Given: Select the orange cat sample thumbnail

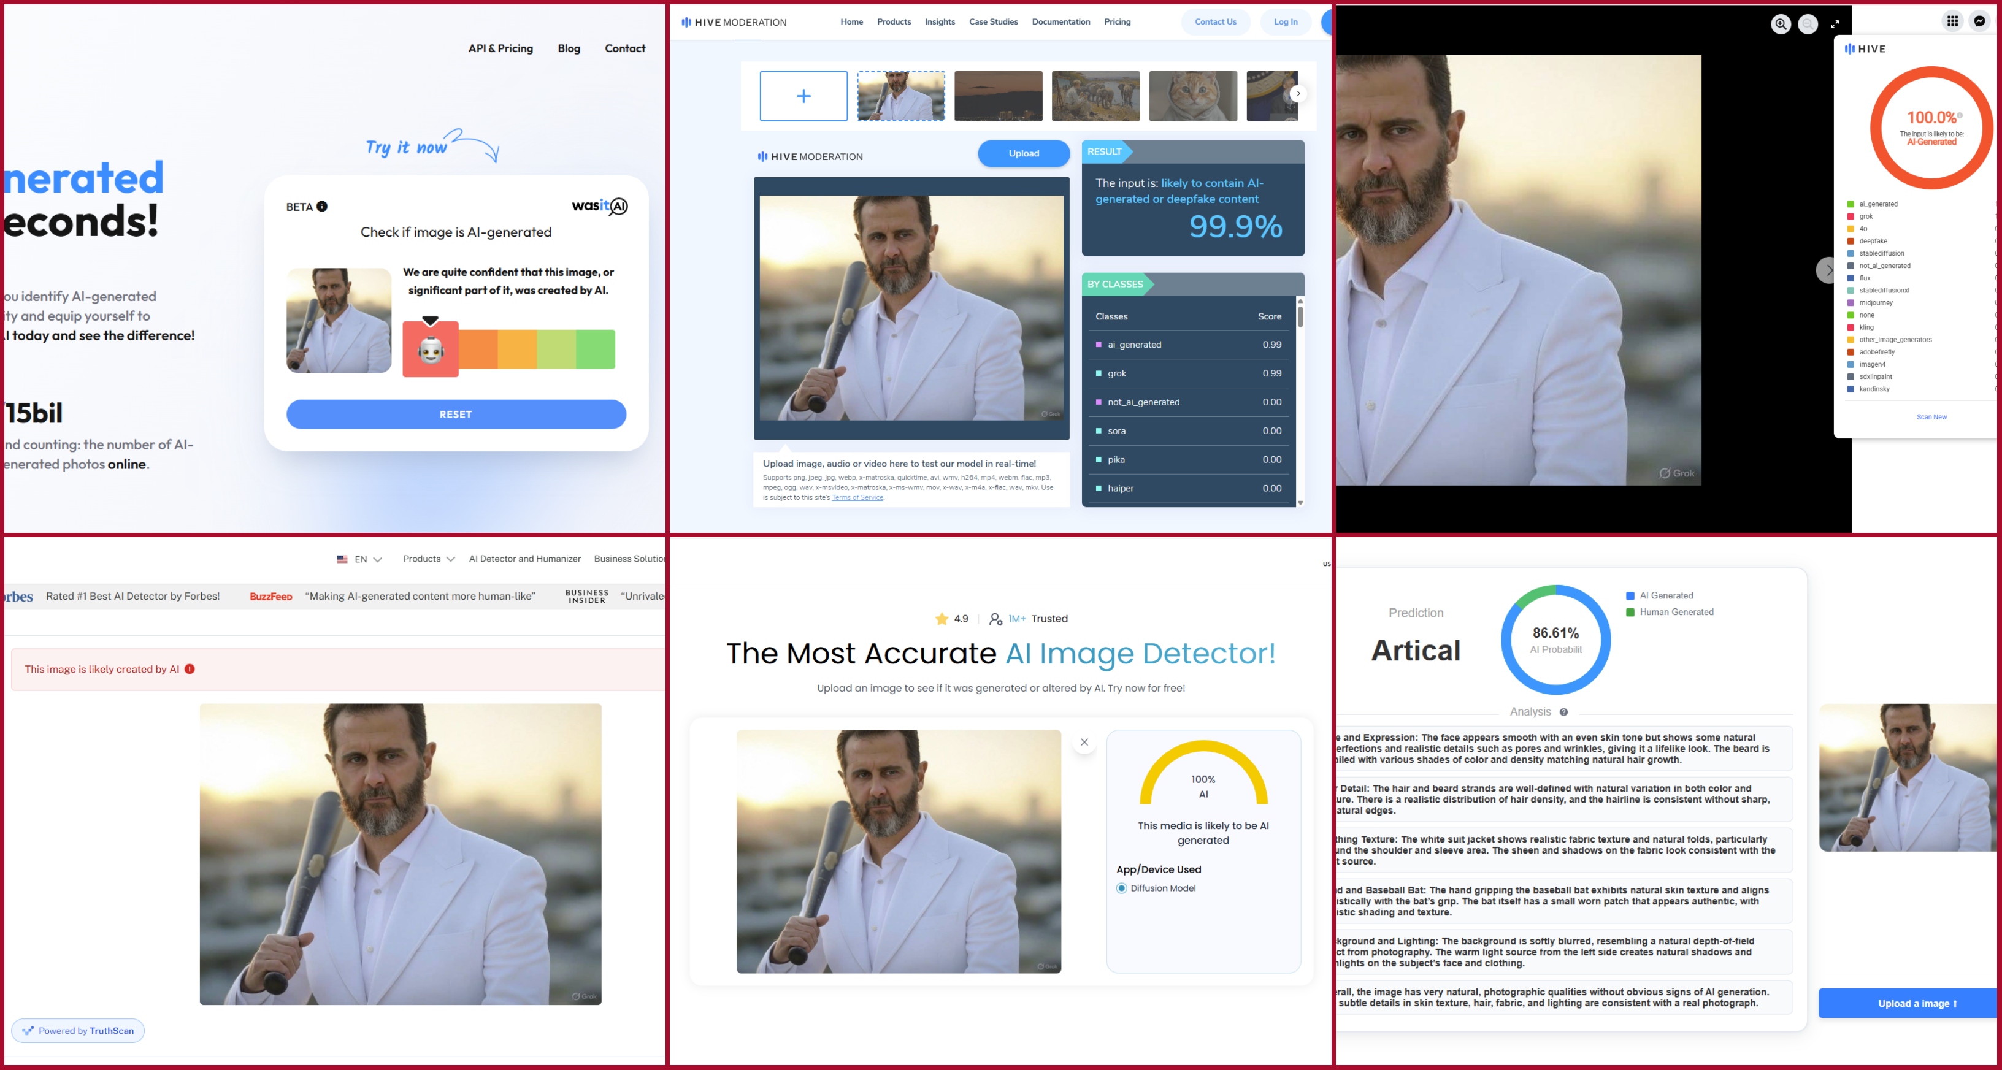Looking at the screenshot, I should pyautogui.click(x=1192, y=96).
